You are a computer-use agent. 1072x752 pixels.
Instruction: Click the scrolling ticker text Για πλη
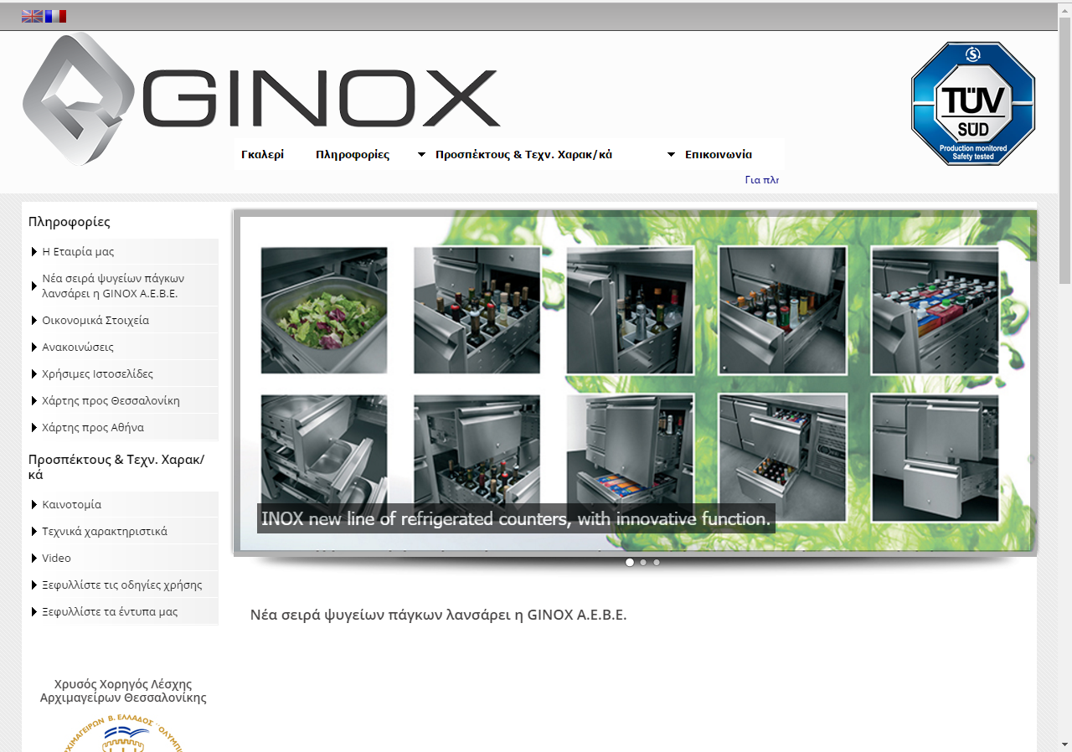[762, 179]
